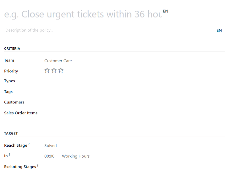Click EN translate button beside description

(219, 30)
